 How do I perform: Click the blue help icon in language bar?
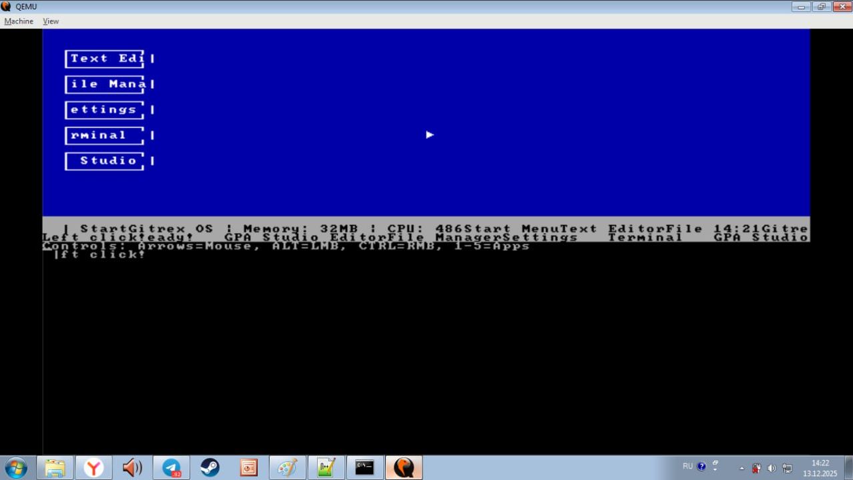[701, 467]
